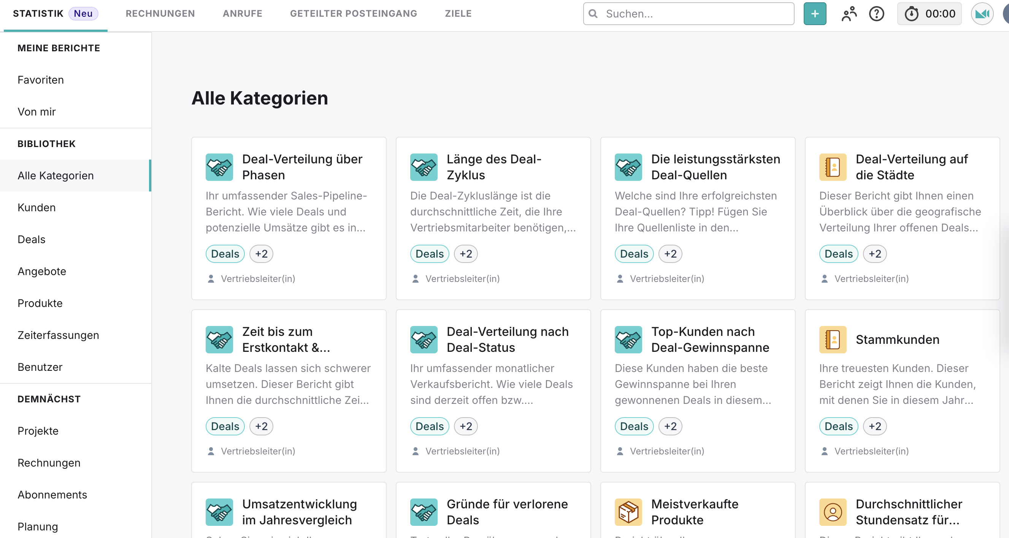Screen dimensions: 1009x538
Task: Focus the Suchen search field
Action: tap(689, 14)
